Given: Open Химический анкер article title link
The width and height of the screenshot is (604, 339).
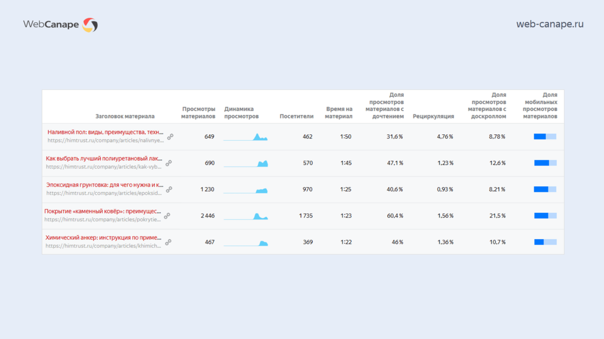Looking at the screenshot, I should pyautogui.click(x=103, y=238).
